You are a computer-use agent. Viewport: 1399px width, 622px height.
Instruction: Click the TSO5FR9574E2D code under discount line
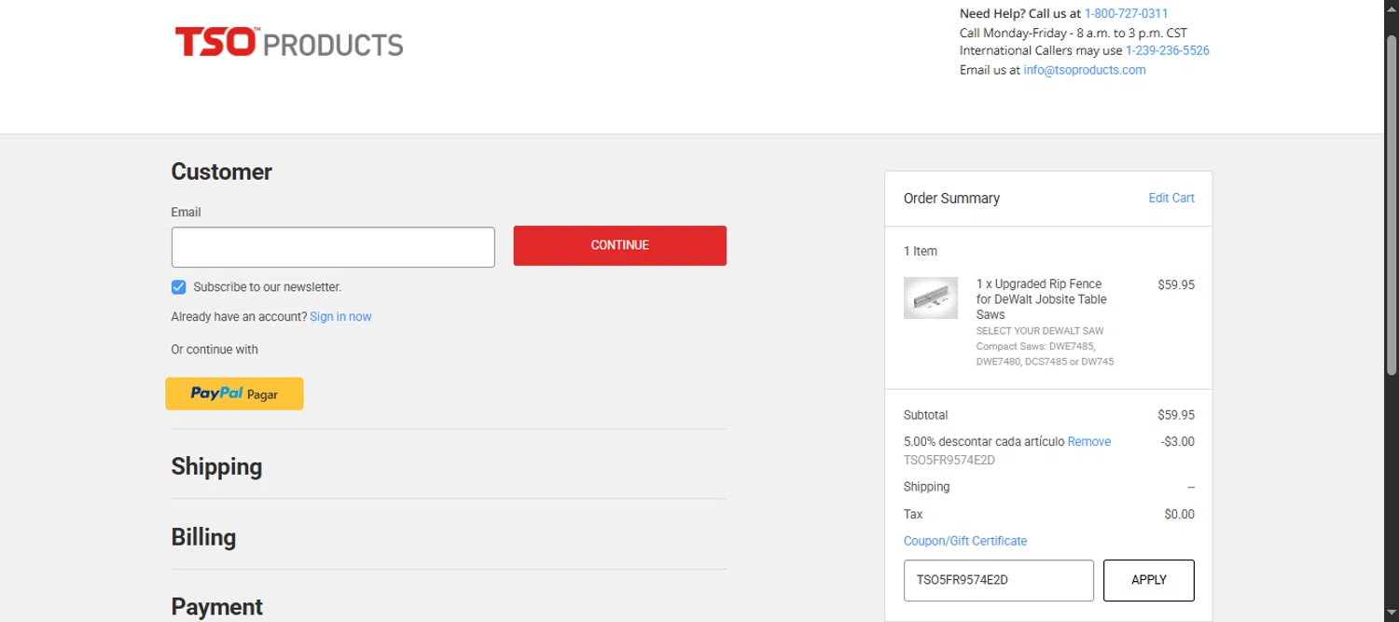pyautogui.click(x=949, y=460)
